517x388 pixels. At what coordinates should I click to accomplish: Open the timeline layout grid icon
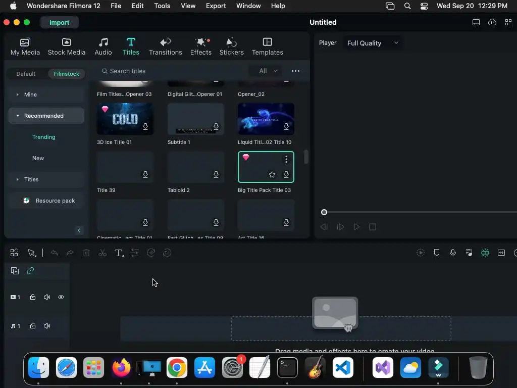(14, 253)
